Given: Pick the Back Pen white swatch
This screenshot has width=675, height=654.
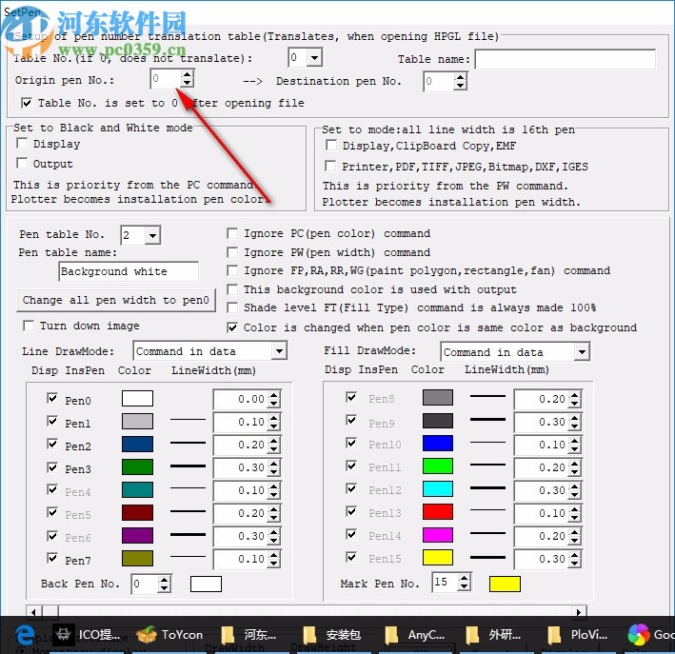Looking at the screenshot, I should (206, 585).
